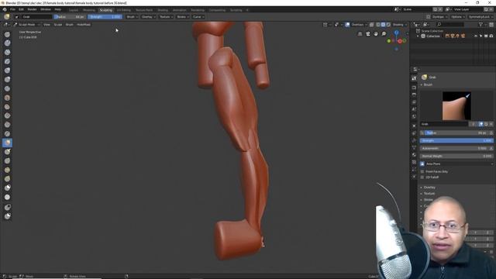Toggle viewport Overlays display button
The height and width of the screenshot is (279, 496).
[348, 25]
